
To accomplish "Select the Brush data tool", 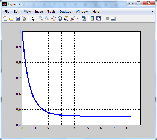I will [x=73, y=18].
